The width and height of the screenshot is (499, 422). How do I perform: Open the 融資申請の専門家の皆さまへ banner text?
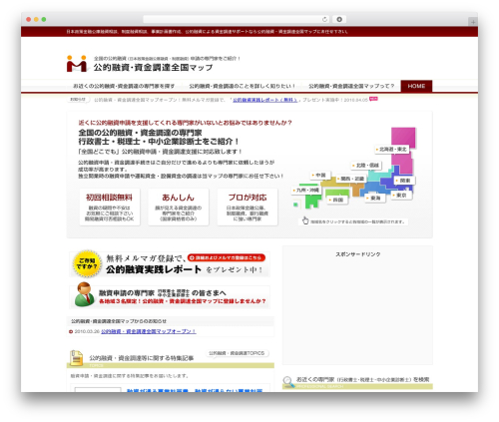[x=163, y=293]
